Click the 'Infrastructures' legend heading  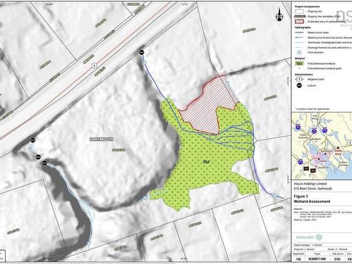(x=303, y=75)
